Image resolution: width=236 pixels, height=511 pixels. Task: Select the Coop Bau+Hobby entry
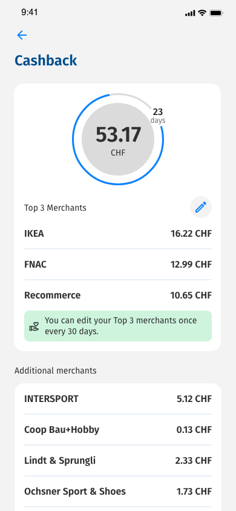pyautogui.click(x=118, y=429)
